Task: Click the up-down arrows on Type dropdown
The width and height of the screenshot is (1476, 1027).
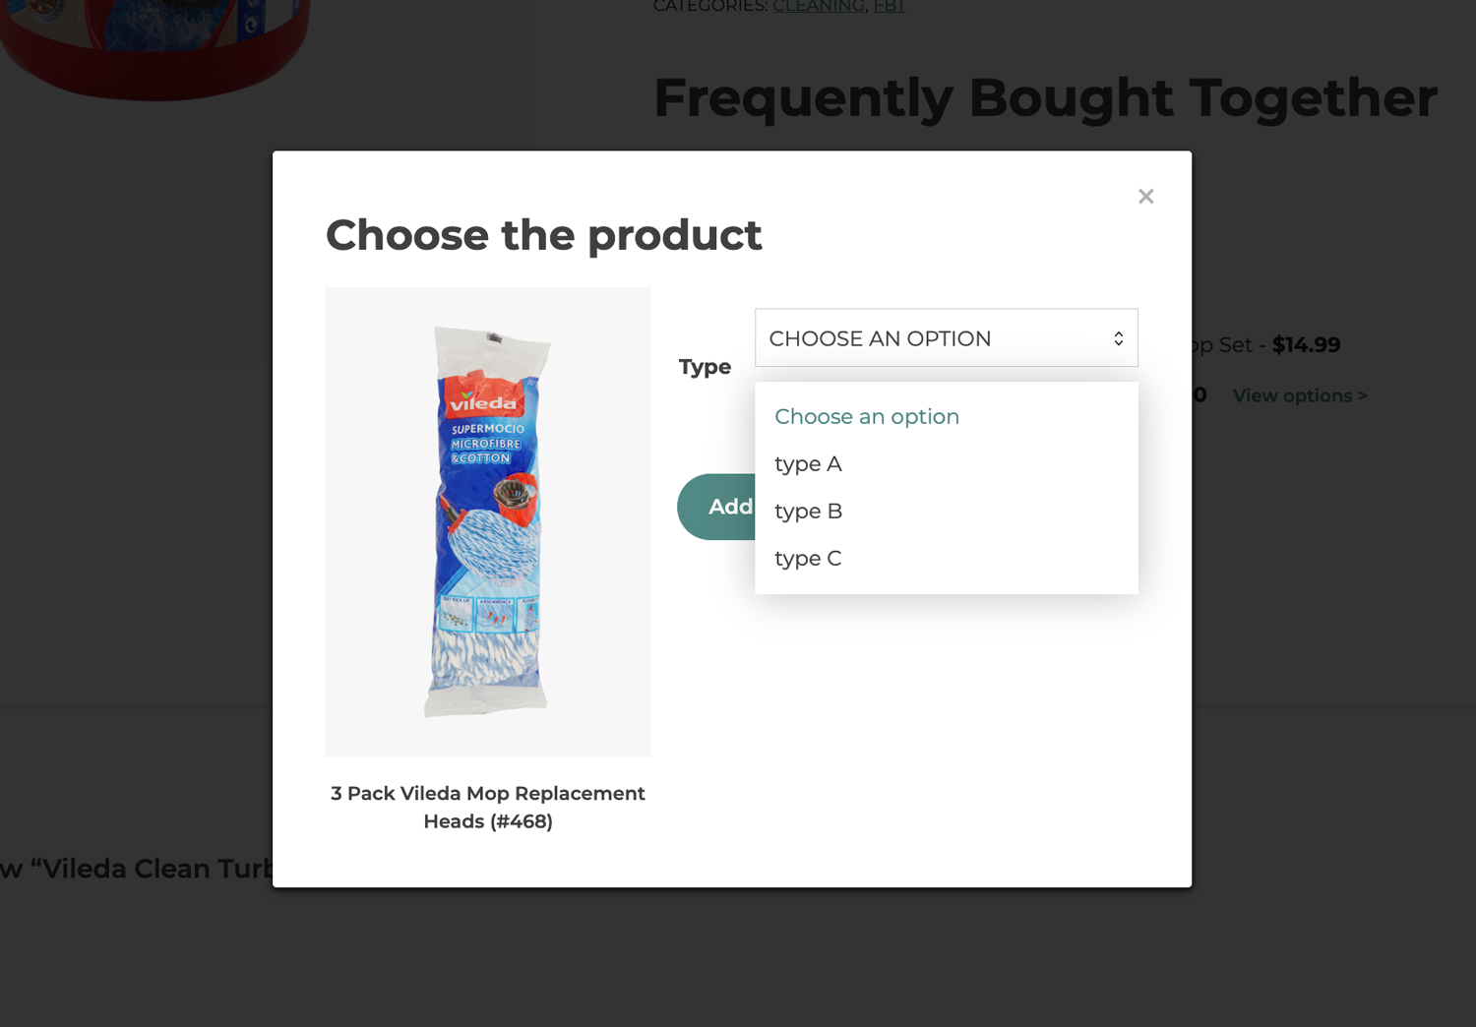Action: click(x=1119, y=338)
